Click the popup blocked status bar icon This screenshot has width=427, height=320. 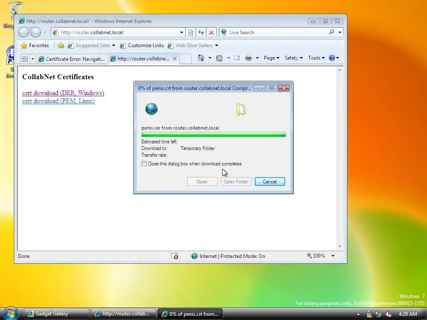pyautogui.click(x=175, y=256)
